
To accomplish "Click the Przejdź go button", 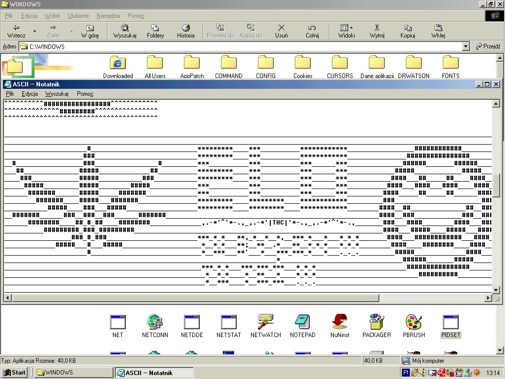I will click(488, 47).
